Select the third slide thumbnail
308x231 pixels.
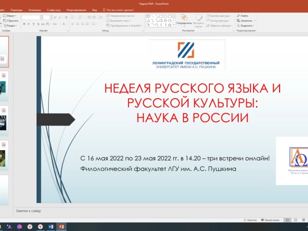pos(4,121)
